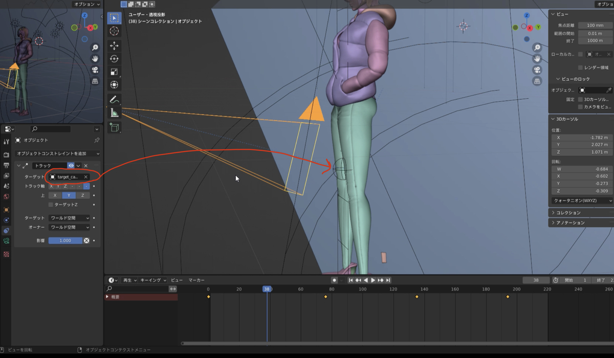This screenshot has width=614, height=358.
Task: Select the Annotate tool
Action: (114, 100)
